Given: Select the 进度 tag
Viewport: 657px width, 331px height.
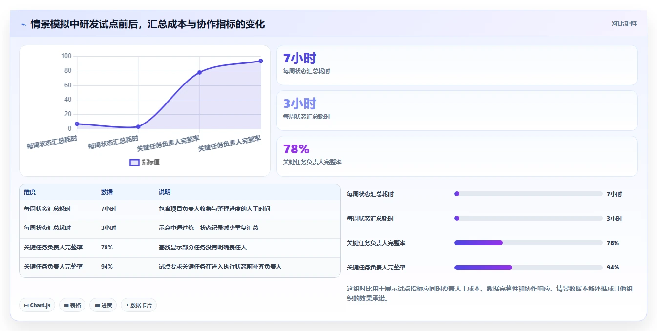Looking at the screenshot, I should (103, 305).
